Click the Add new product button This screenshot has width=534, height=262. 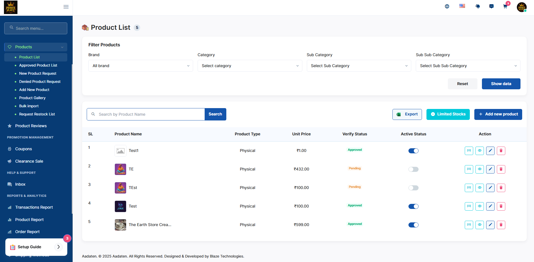coord(498,114)
